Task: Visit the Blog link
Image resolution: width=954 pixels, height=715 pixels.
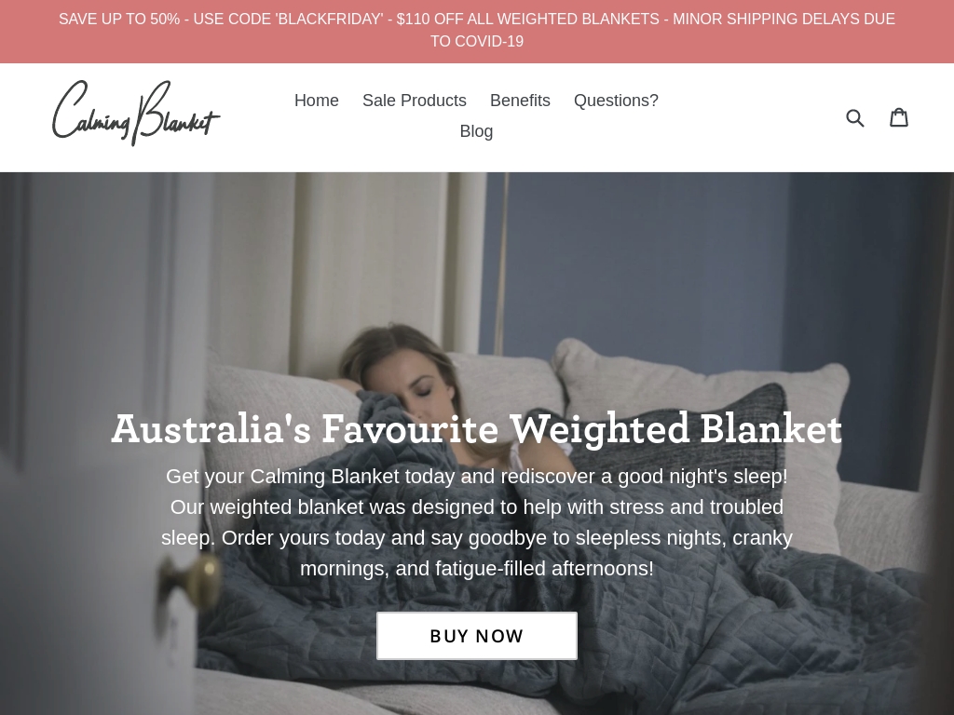Action: 476,131
